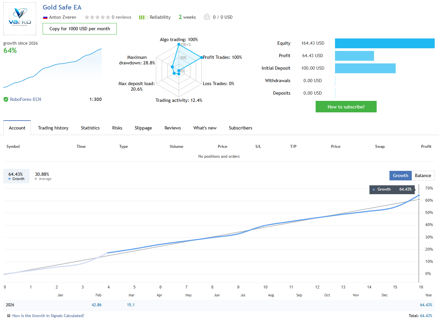The width and height of the screenshot is (439, 322).
Task: Click the green verified shield beside RoboForex-ECN
Action: pyautogui.click(x=6, y=99)
